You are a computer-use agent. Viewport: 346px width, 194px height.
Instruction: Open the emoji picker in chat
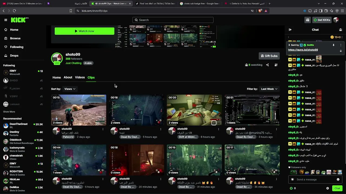(338, 179)
